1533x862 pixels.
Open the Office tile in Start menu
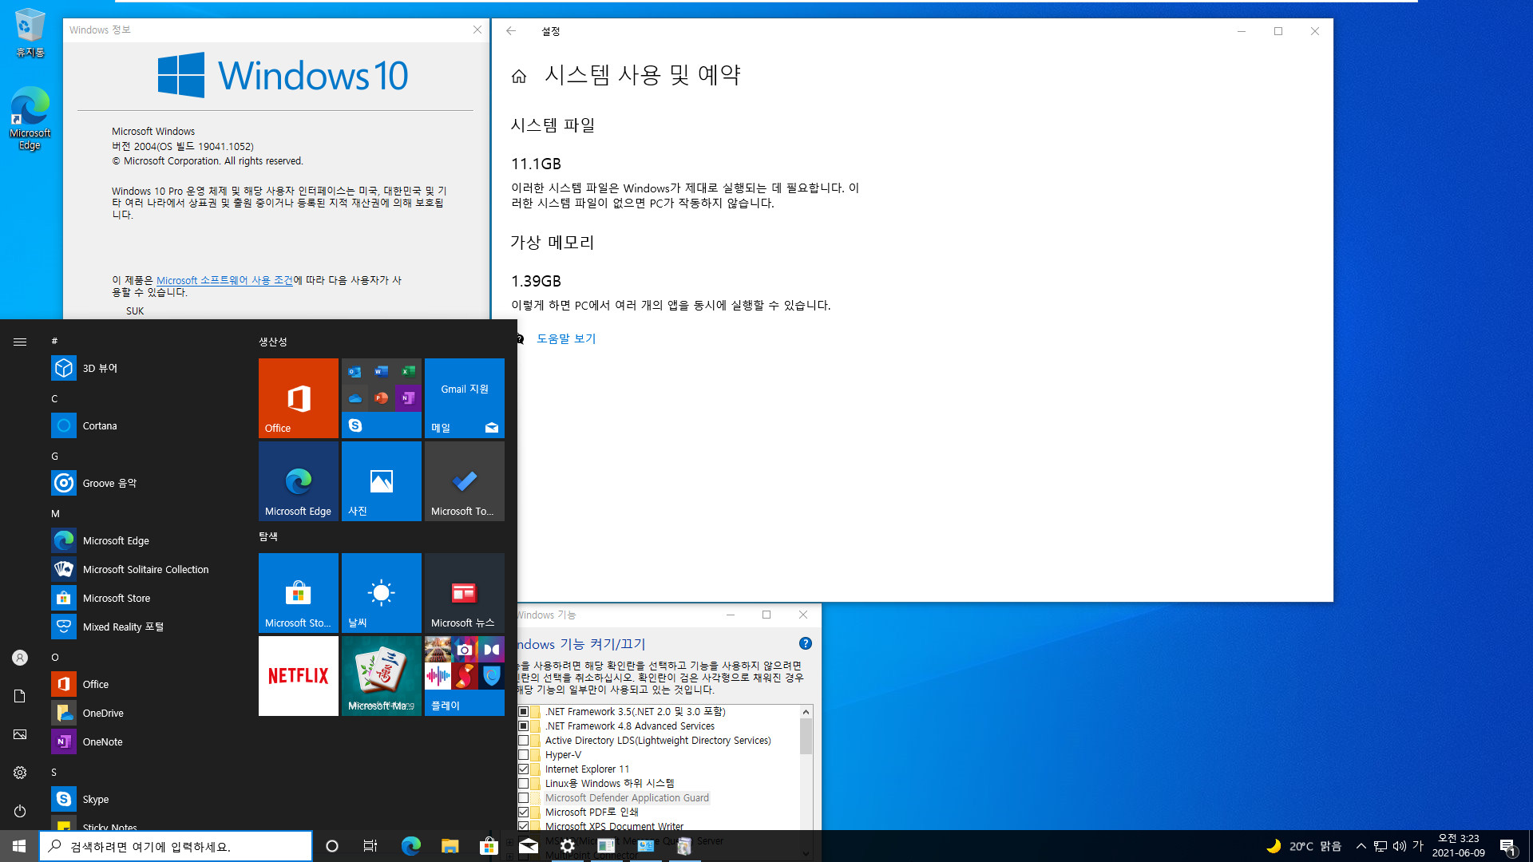tap(299, 398)
